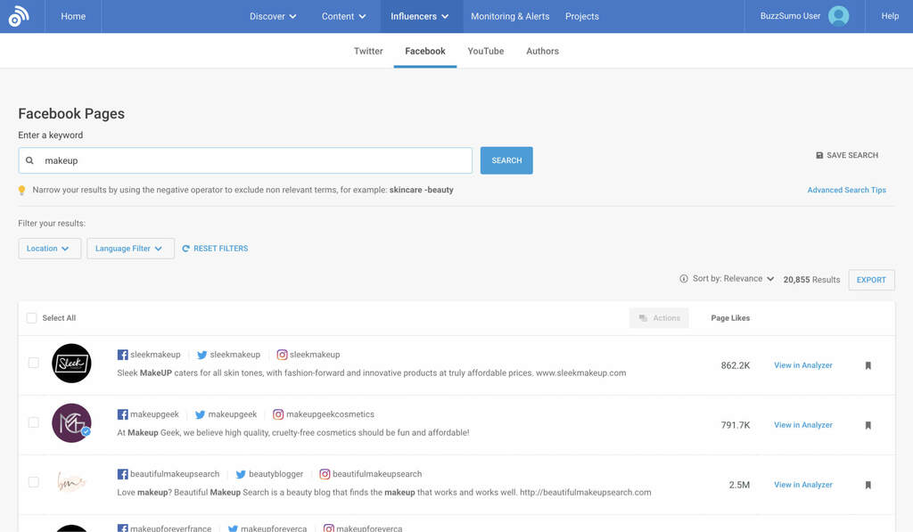Tick the Select All checkbox

point(32,318)
